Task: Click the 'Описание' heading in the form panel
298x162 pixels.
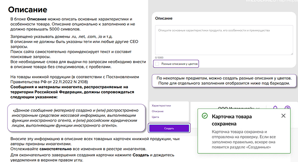Action: [x=164, y=18]
